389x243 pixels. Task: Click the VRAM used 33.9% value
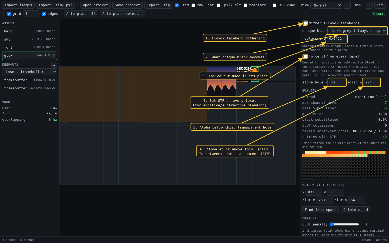[52, 108]
